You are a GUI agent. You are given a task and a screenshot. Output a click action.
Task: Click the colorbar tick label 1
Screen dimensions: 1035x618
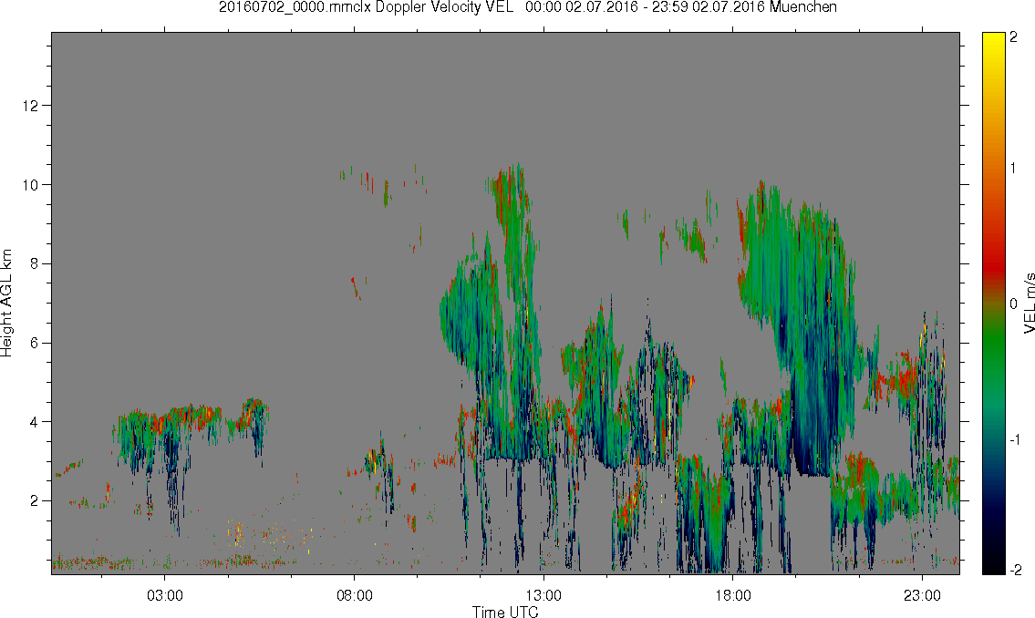[1013, 169]
